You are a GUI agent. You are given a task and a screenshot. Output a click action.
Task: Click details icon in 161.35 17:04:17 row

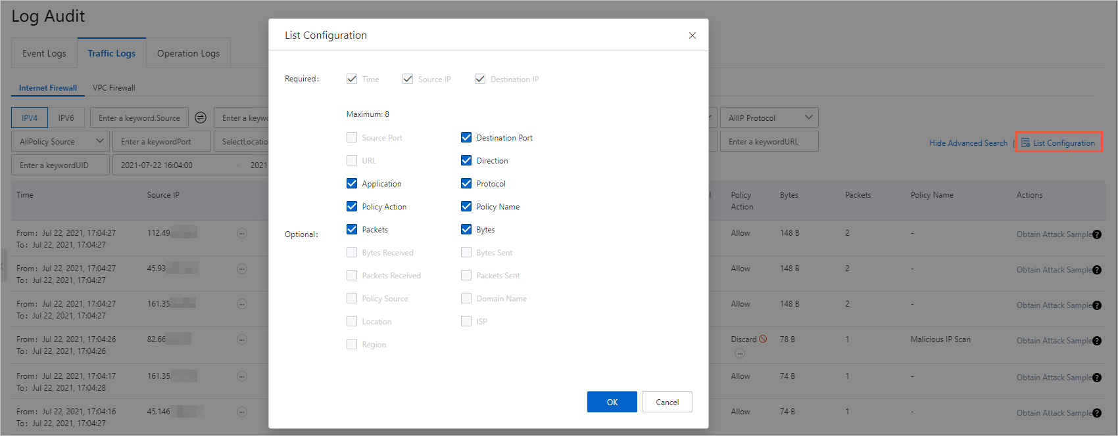pyautogui.click(x=242, y=376)
